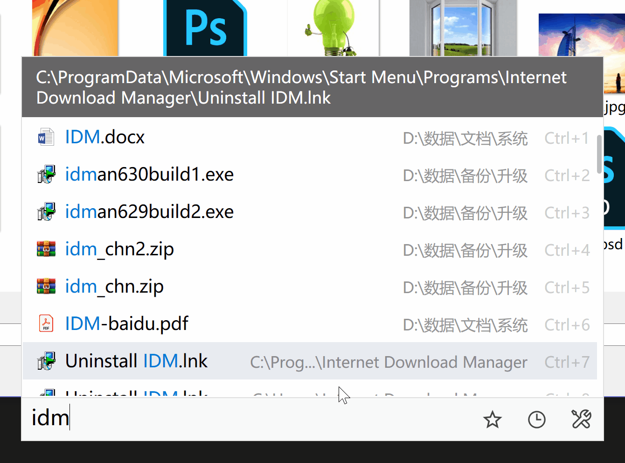Click the archive icon of idm_chn2.zip

click(46, 249)
